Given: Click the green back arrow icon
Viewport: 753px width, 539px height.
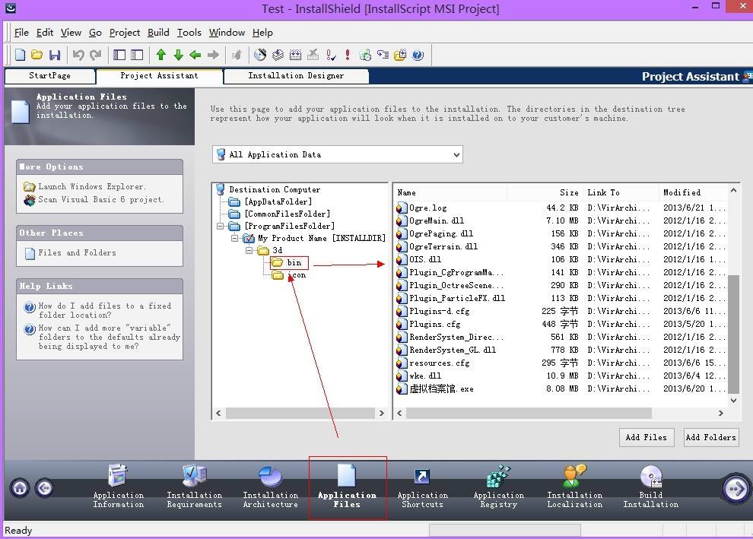Looking at the screenshot, I should point(195,55).
